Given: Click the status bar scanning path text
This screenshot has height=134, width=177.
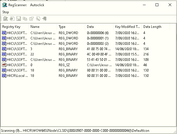Looking at the screenshot, I should (75, 131).
